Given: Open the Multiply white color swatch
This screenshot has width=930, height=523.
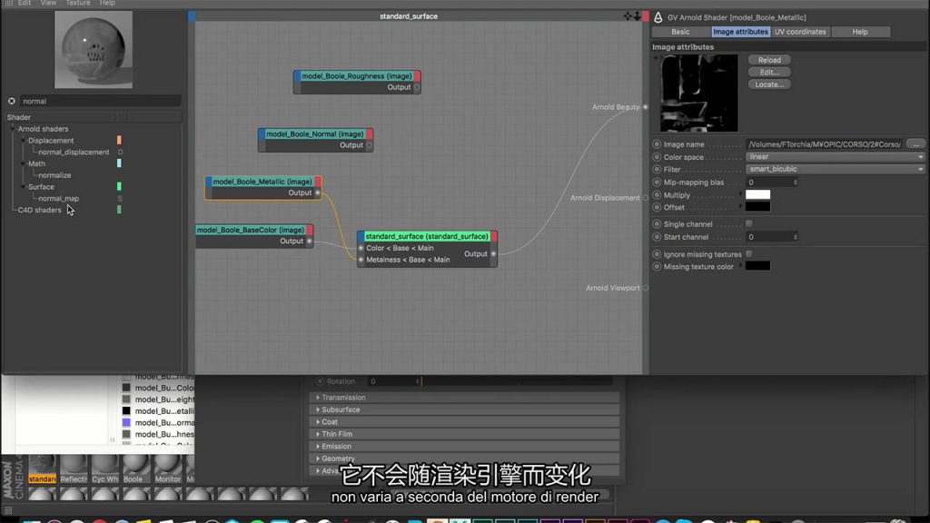Looking at the screenshot, I should [x=758, y=194].
